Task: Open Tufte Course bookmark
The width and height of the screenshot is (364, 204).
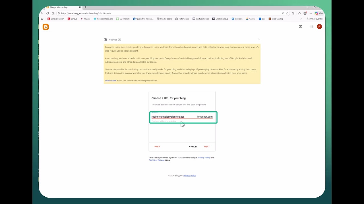Action: [182, 19]
